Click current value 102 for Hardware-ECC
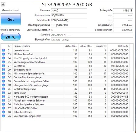 [75, 97]
